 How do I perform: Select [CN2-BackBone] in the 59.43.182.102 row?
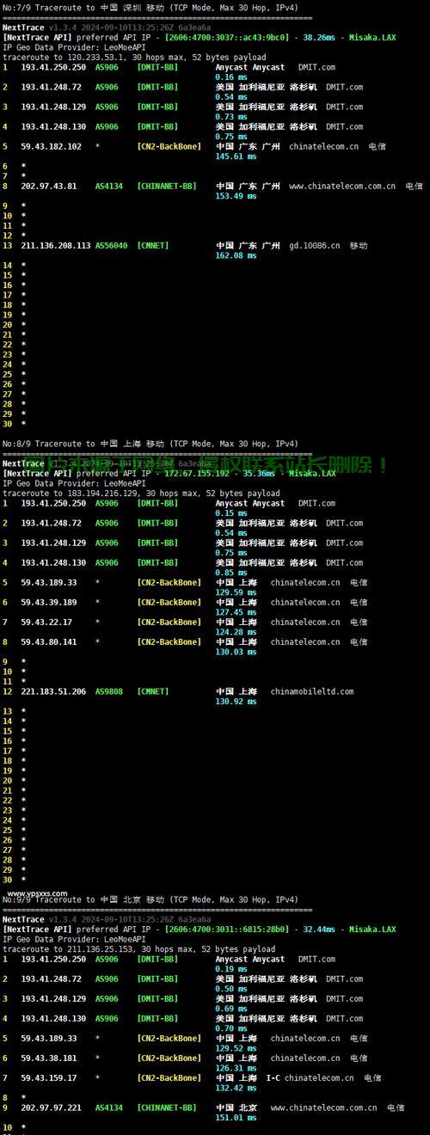click(169, 146)
